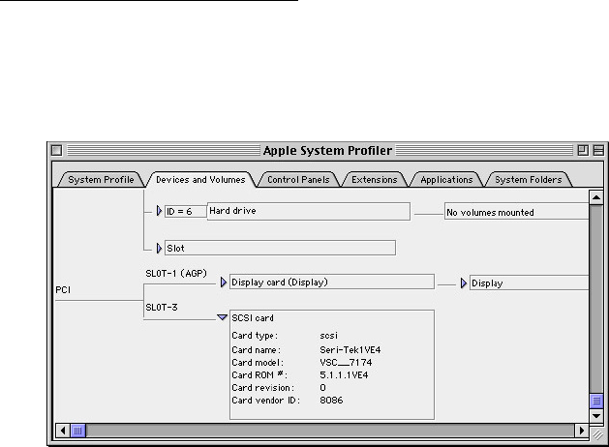Click the ID = 6 field
The image size is (609, 447).
point(186,212)
